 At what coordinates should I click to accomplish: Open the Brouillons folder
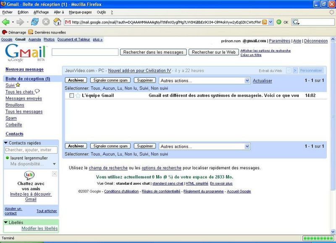[15, 105]
